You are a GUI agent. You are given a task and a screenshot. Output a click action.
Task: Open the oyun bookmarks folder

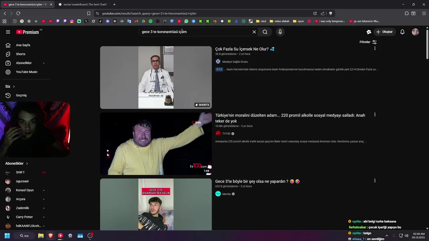point(298,21)
